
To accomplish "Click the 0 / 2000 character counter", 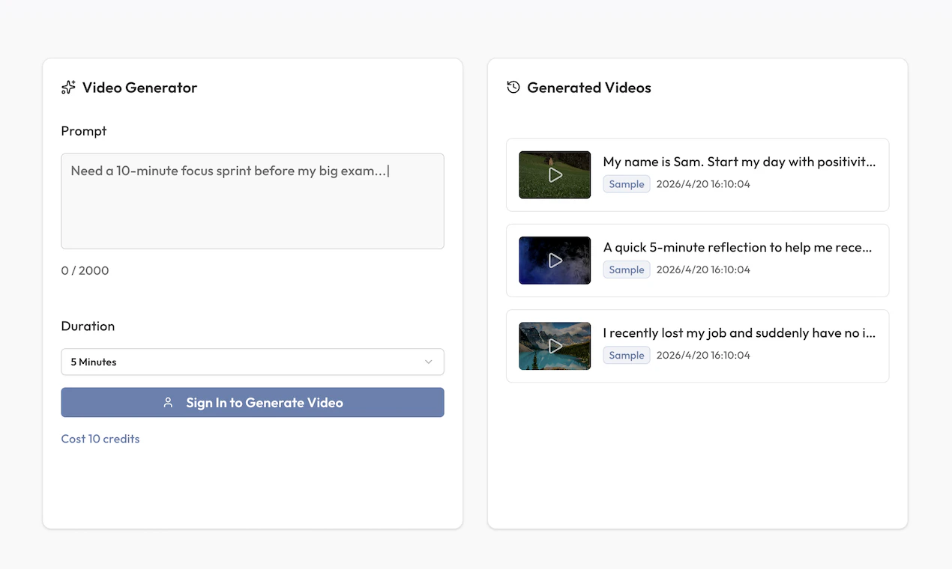I will tap(85, 270).
